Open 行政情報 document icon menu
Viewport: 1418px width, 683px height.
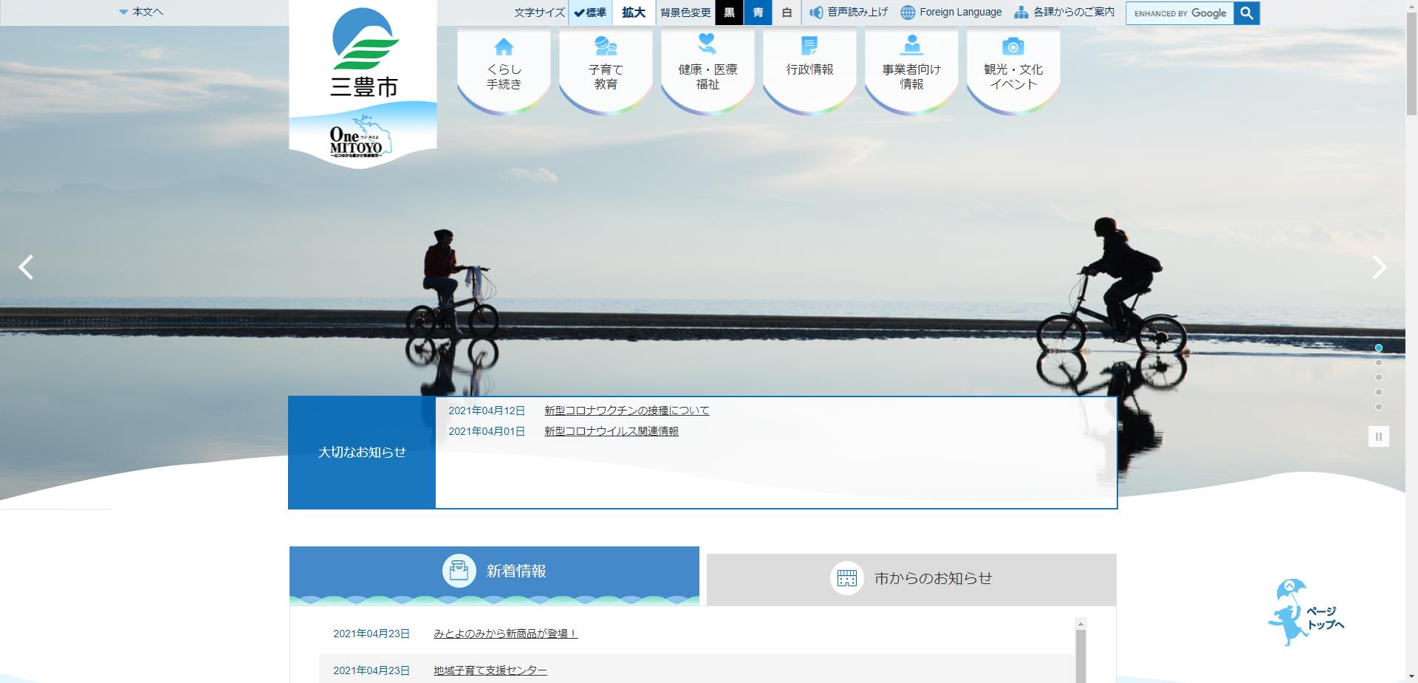point(809,47)
